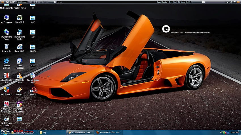
Task: Launch Yahoo! Messenger
Action: [x=20, y=107]
